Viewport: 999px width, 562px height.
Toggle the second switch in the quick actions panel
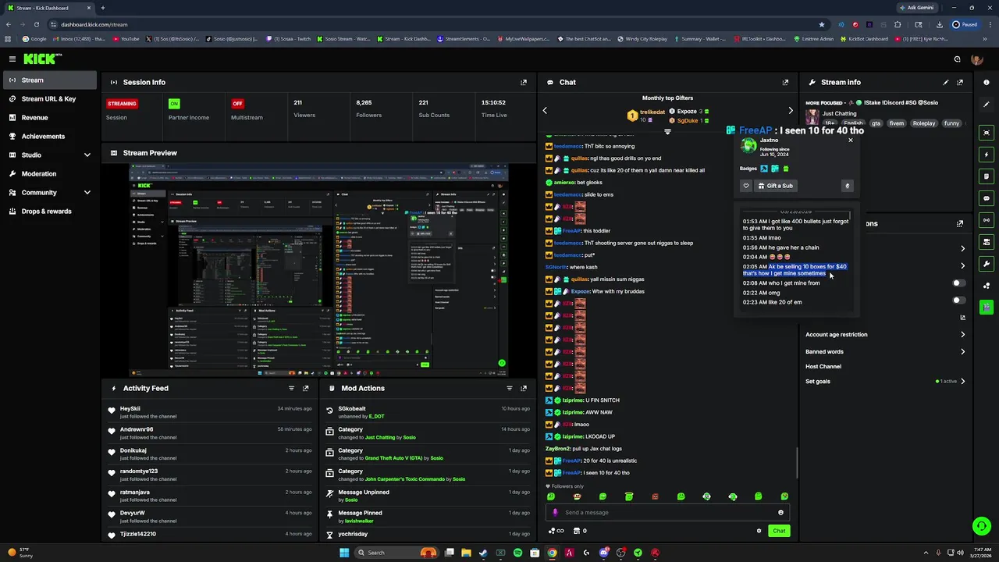click(x=958, y=300)
